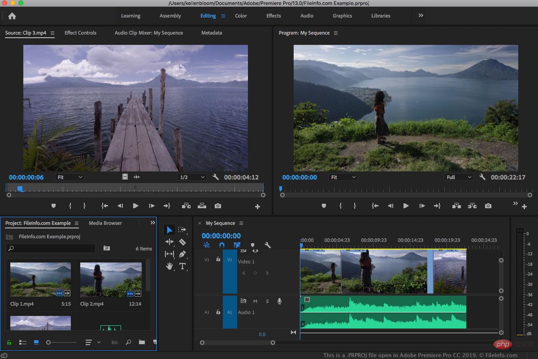Show more workspaces double chevron
Viewport: 538px width, 359px height.
point(421,15)
